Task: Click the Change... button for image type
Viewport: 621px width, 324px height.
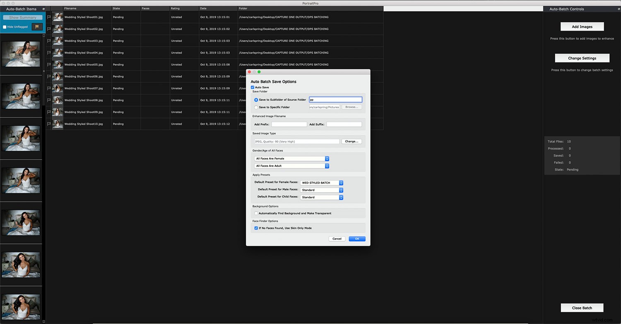Action: (x=351, y=141)
